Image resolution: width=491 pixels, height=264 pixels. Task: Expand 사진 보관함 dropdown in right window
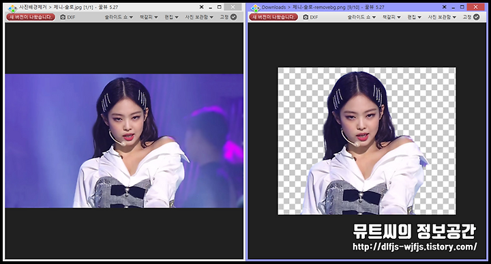(x=441, y=17)
